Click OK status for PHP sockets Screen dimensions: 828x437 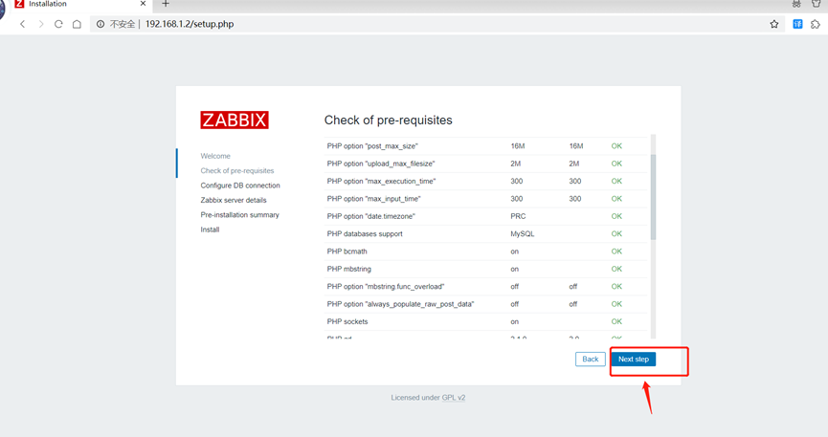pos(616,321)
